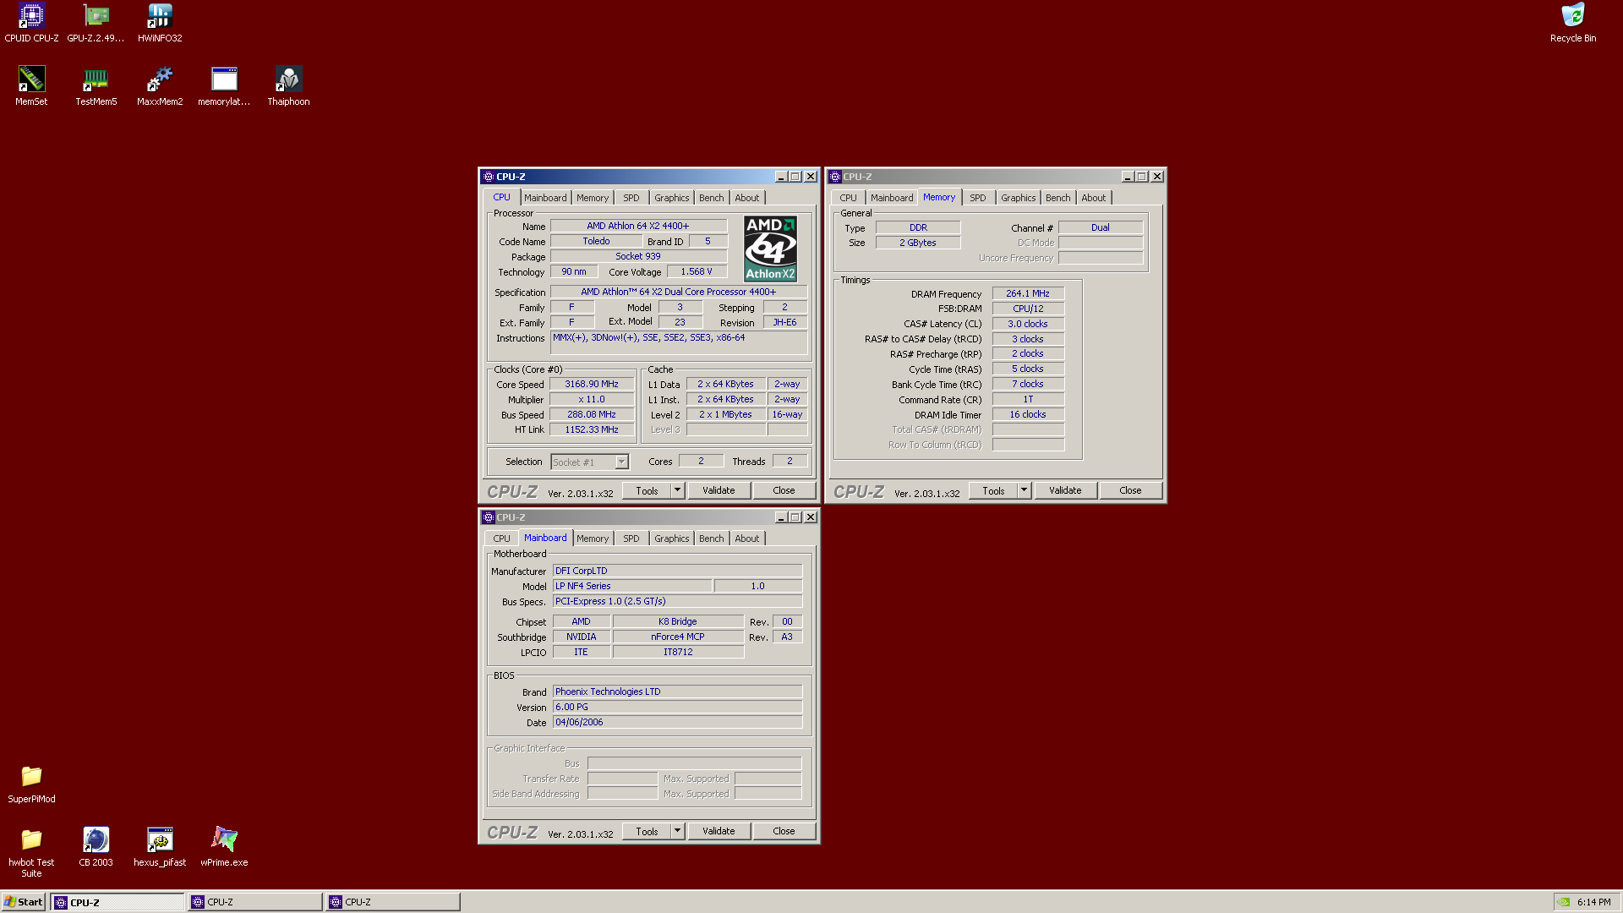Click Validate in the CPU window
The width and height of the screenshot is (1623, 913).
[x=719, y=490]
